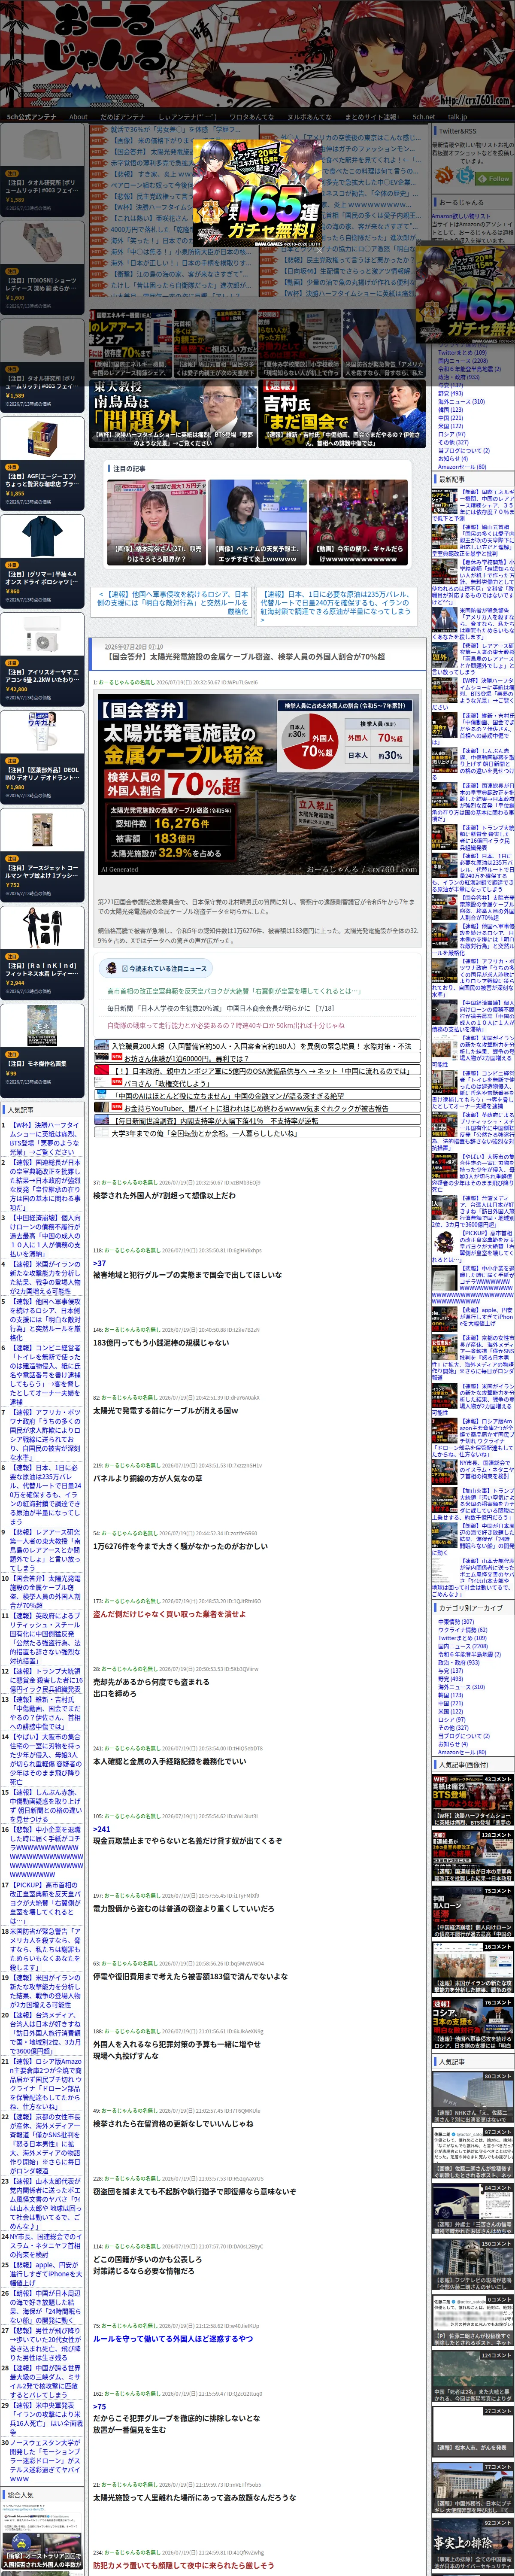Click the green Follow button
515x2576 pixels.
tap(494, 178)
